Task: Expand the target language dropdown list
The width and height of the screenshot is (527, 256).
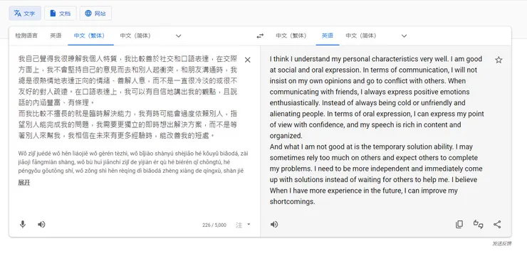Action: [404, 36]
